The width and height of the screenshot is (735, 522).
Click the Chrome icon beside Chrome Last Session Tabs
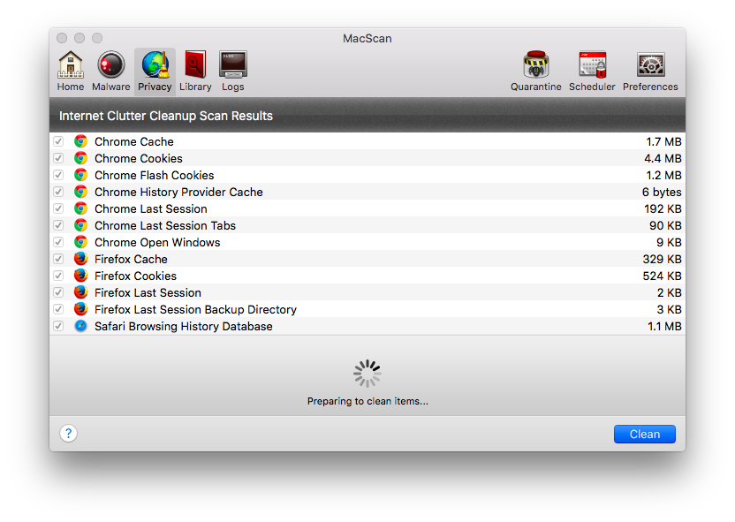point(80,225)
